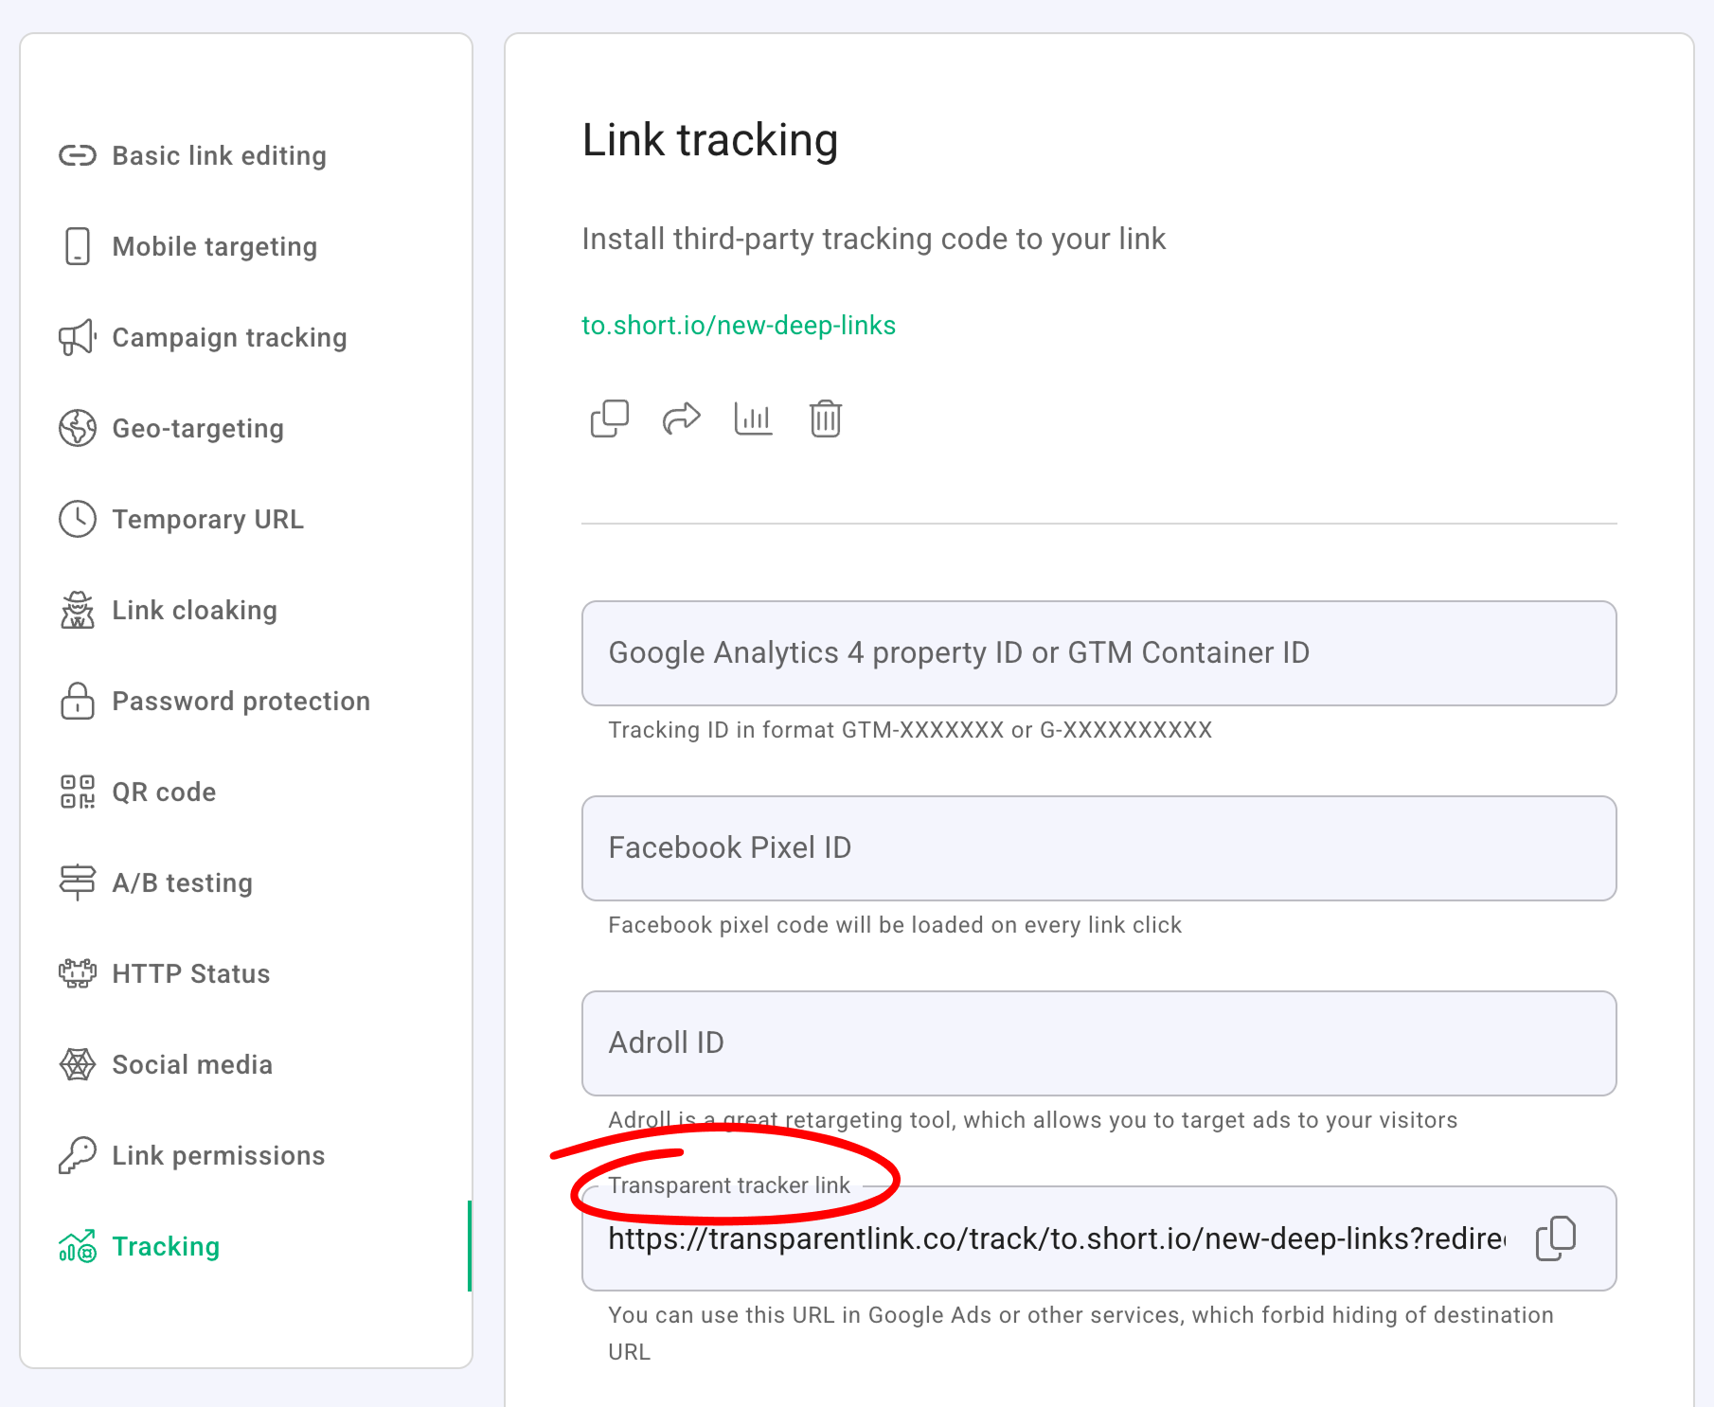Open link statistics chart icon
This screenshot has height=1407, width=1714.
point(753,419)
